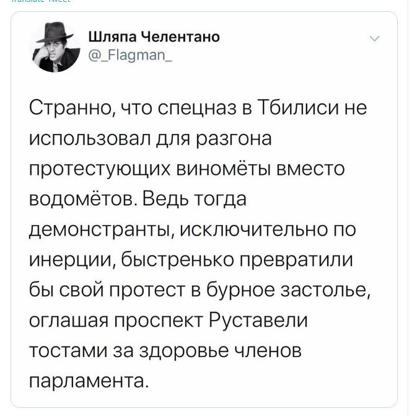The width and height of the screenshot is (412, 416).
Task: Click the word Руставели in the tweet
Action: pos(258,321)
